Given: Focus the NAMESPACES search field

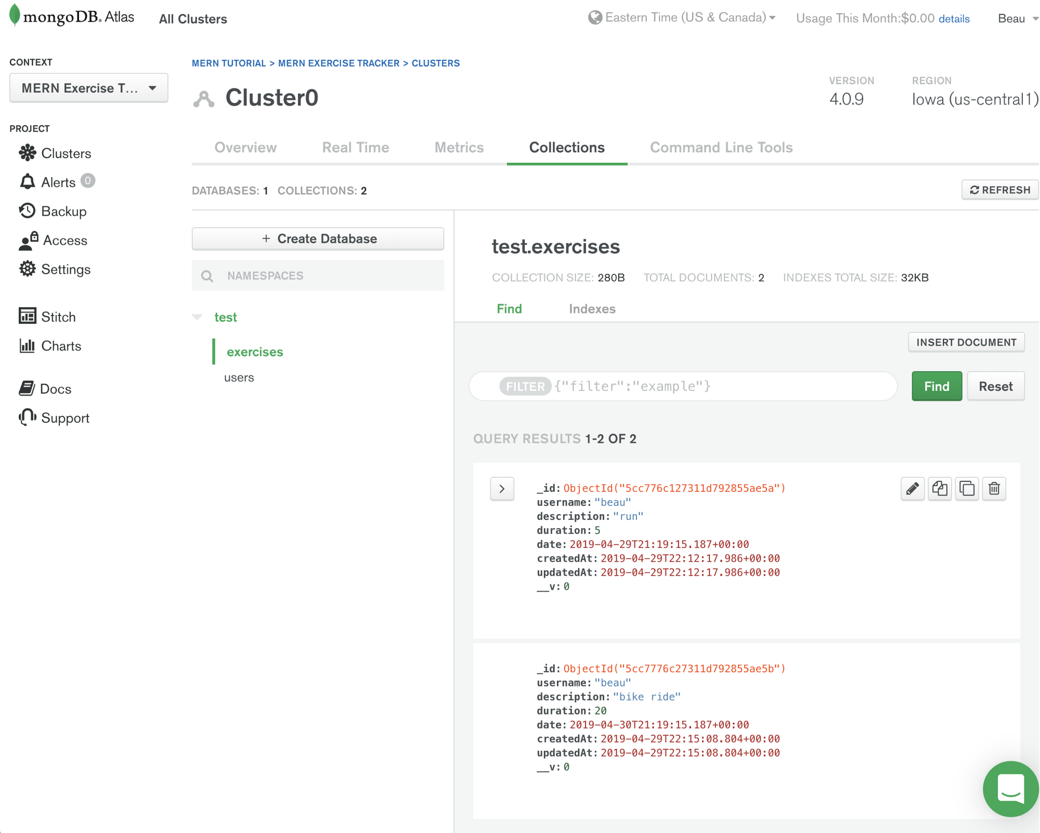Looking at the screenshot, I should [318, 276].
